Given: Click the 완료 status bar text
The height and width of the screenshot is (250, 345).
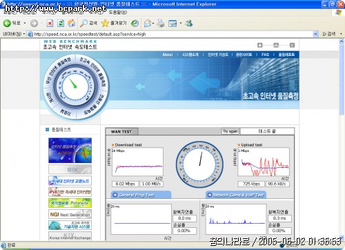Looking at the screenshot, I should [x=11, y=245].
